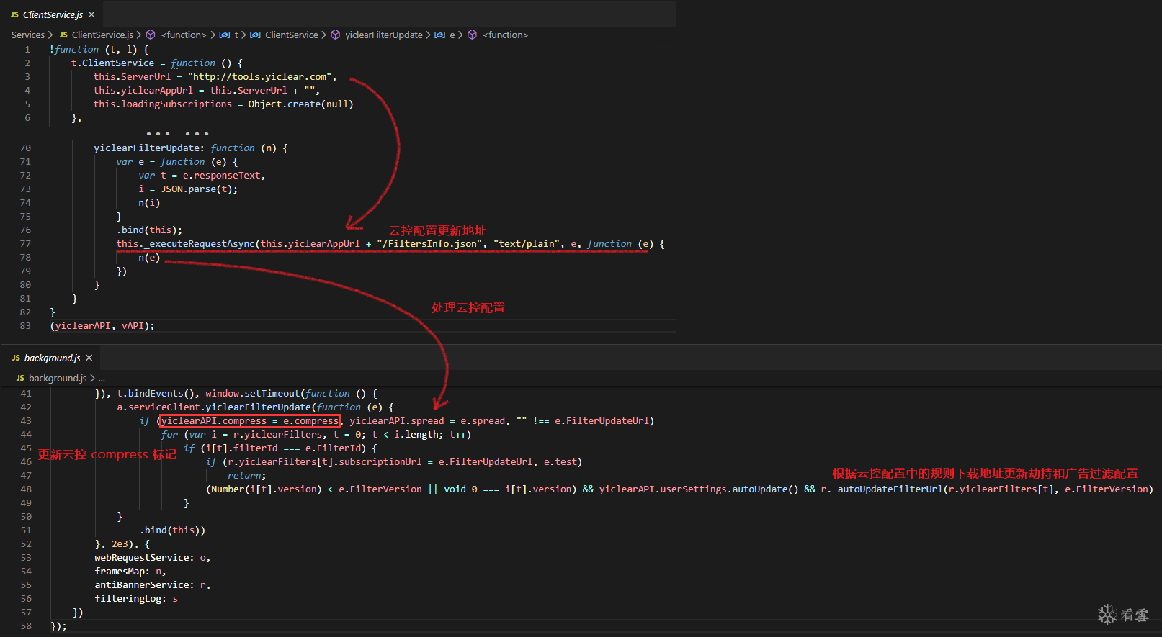
Task: Click the "/FiltersInfo.json" string
Action: [429, 244]
